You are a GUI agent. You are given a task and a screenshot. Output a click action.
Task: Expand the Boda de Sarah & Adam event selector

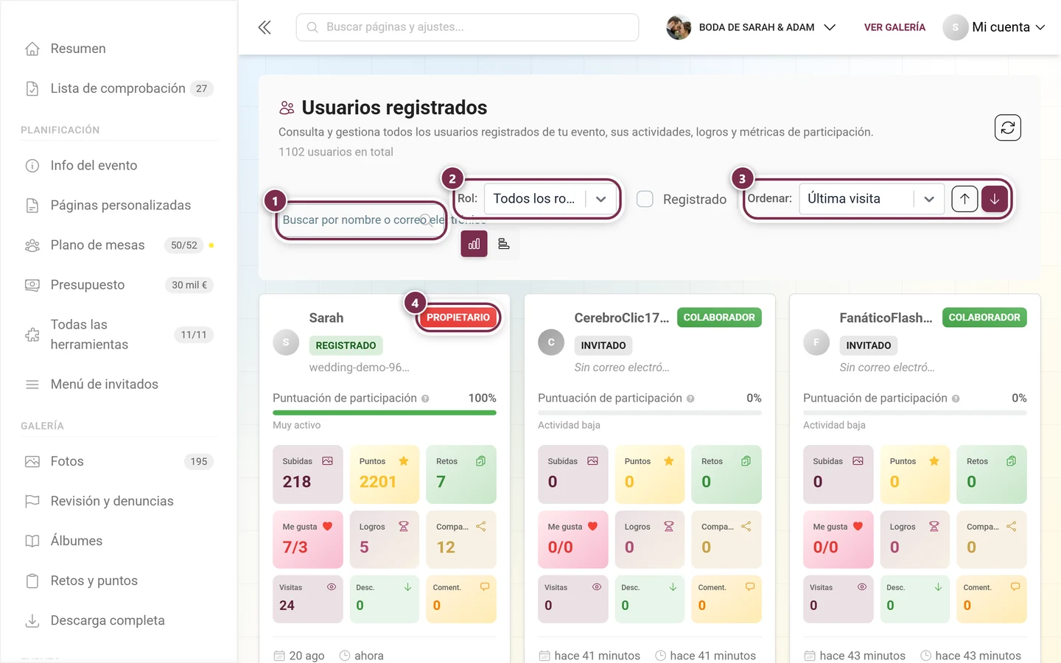pos(752,27)
